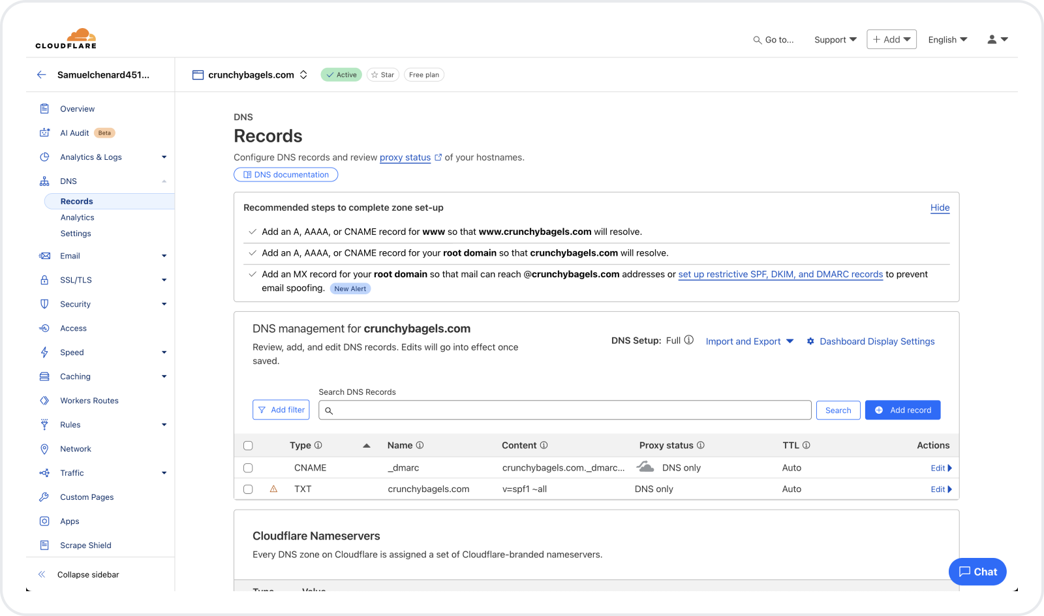Click the Apps icon in the sidebar
This screenshot has height=616, width=1044.
click(44, 521)
